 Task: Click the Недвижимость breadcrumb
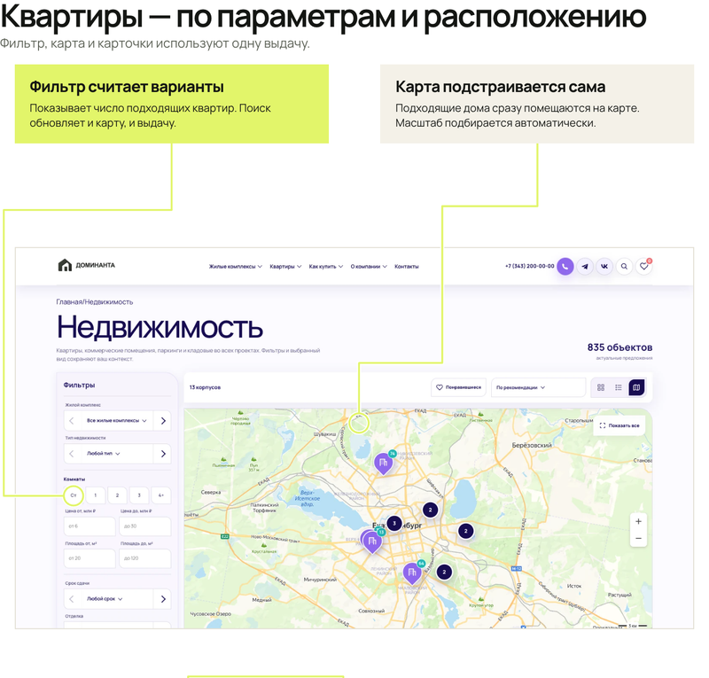pyautogui.click(x=109, y=302)
